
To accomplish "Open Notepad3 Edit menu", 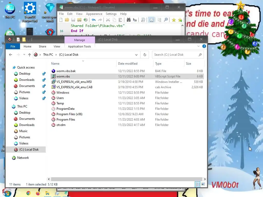I will click(70, 14).
